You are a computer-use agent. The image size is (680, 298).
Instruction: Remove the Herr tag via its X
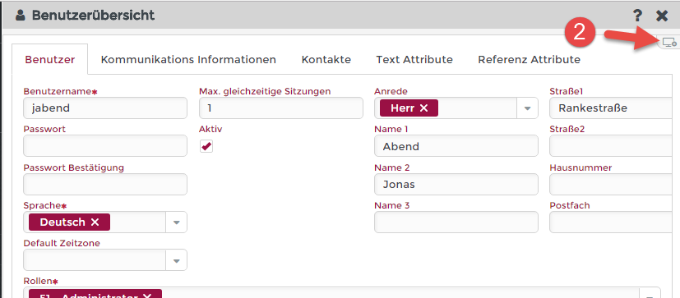[423, 108]
